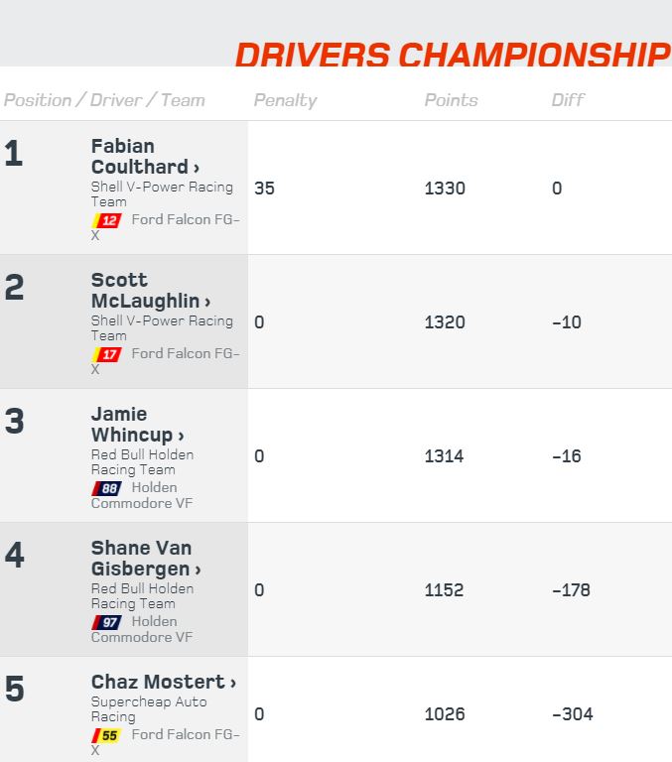Click the number 12 car badge
Screen dimensions: 672x762
107,220
